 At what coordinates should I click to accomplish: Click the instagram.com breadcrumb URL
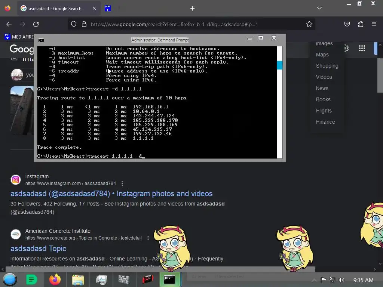tap(71, 183)
